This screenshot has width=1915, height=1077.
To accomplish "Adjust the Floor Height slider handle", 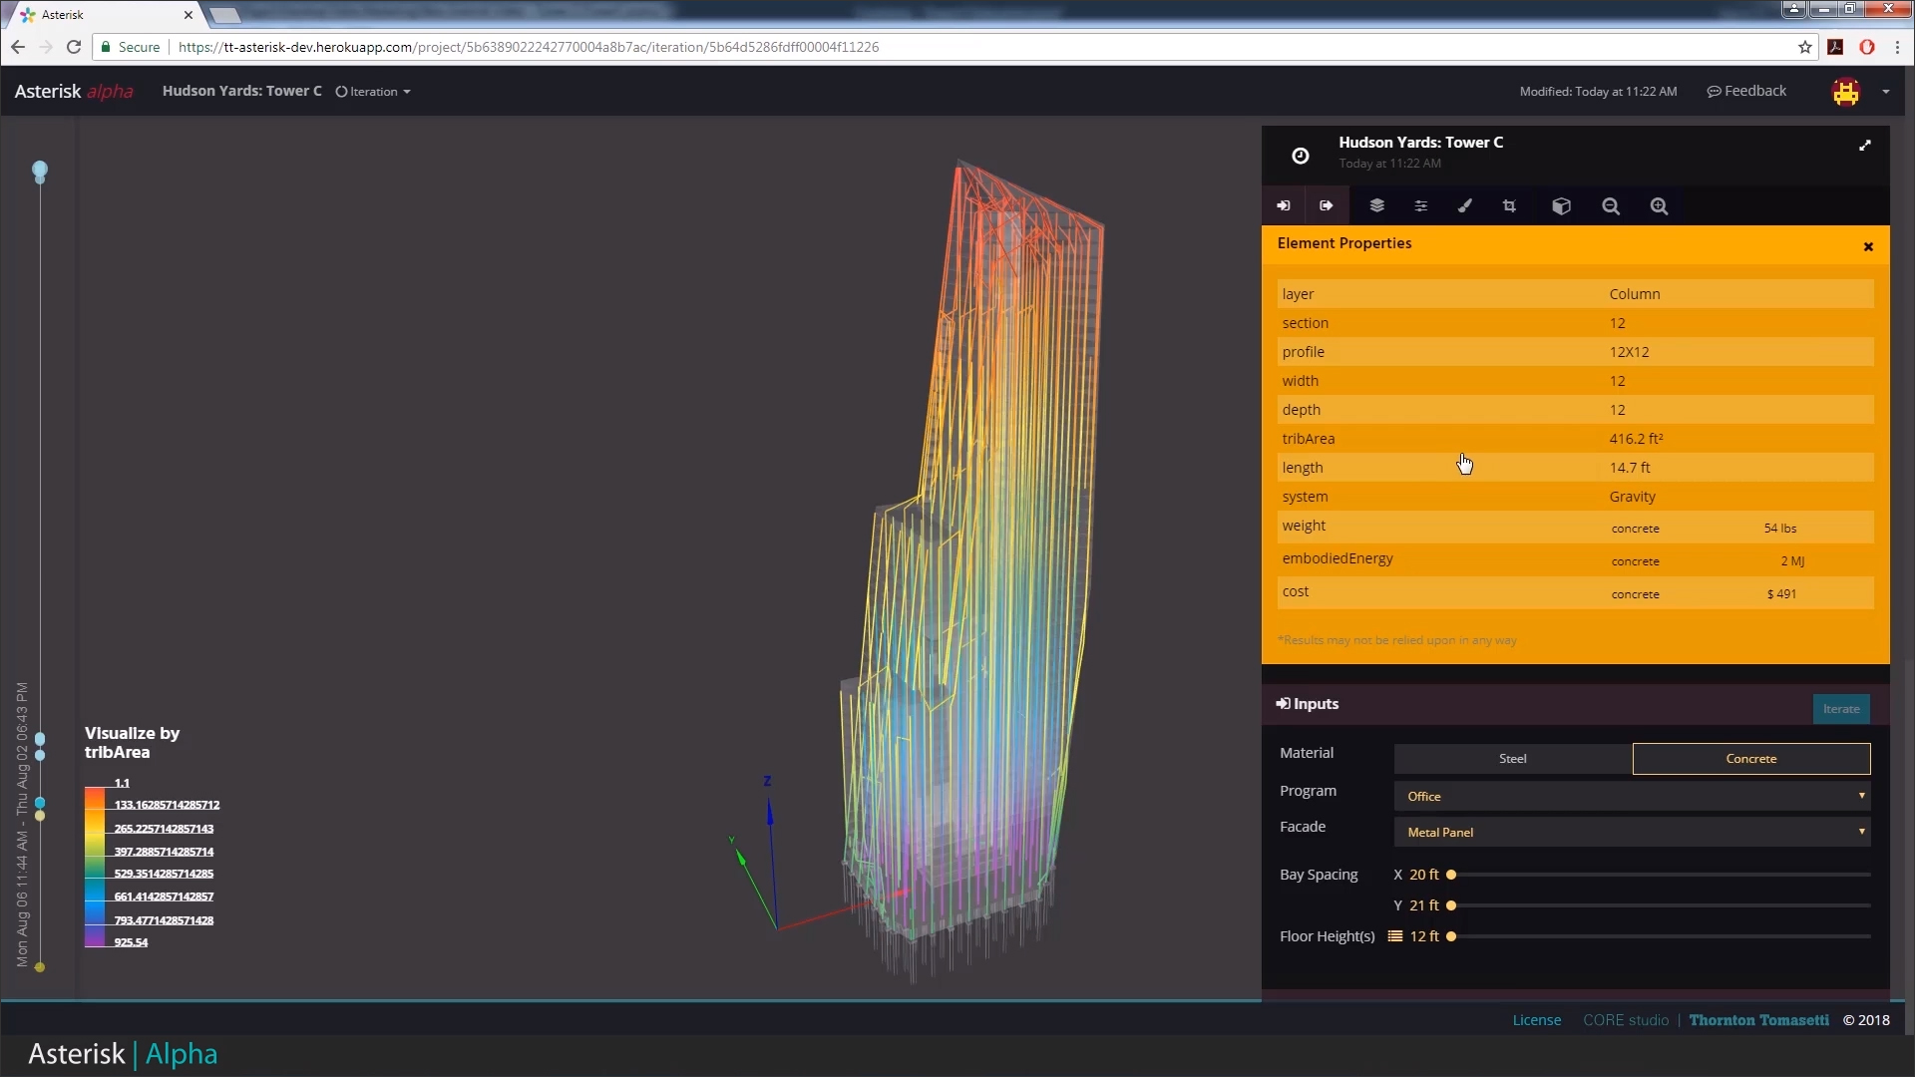I will click(x=1451, y=936).
